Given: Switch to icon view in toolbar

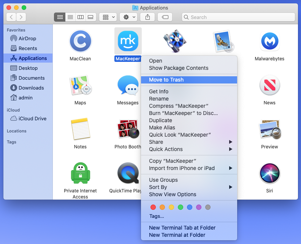Looking at the screenshot, I should click(x=60, y=17).
